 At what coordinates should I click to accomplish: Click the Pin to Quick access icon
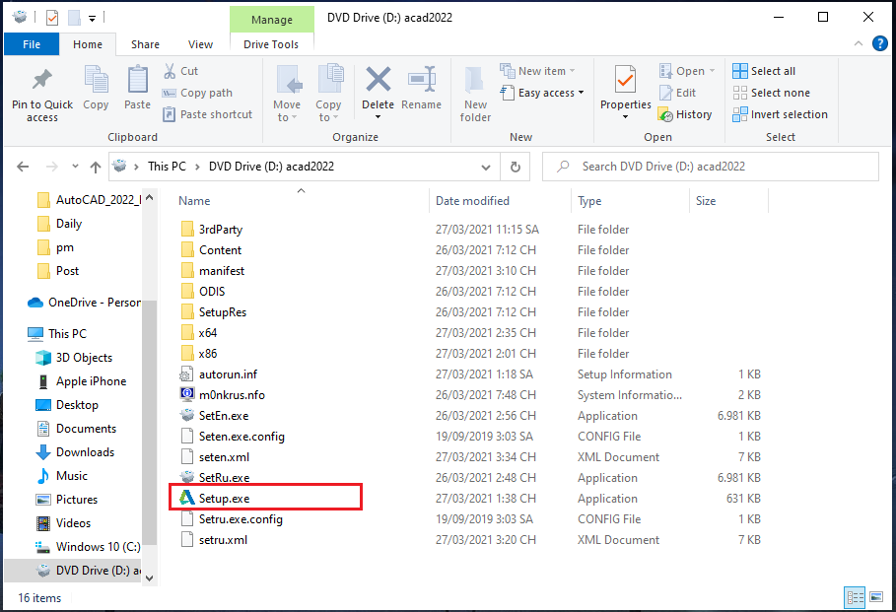tap(42, 80)
